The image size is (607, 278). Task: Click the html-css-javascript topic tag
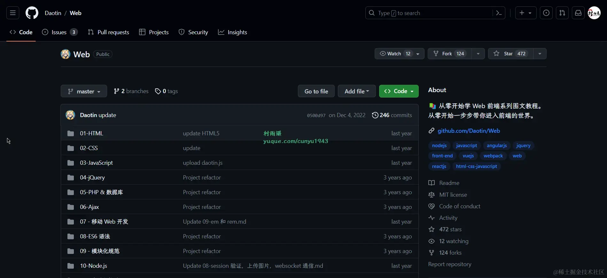point(477,166)
